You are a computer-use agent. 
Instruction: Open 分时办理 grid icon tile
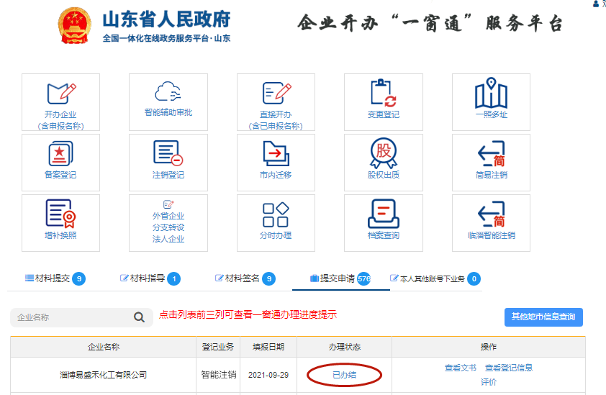[x=276, y=223]
